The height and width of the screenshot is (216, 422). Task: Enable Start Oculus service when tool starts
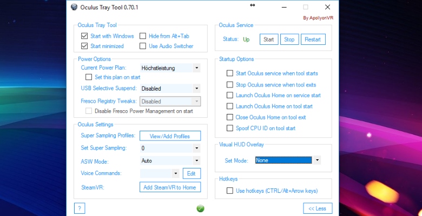(x=230, y=73)
